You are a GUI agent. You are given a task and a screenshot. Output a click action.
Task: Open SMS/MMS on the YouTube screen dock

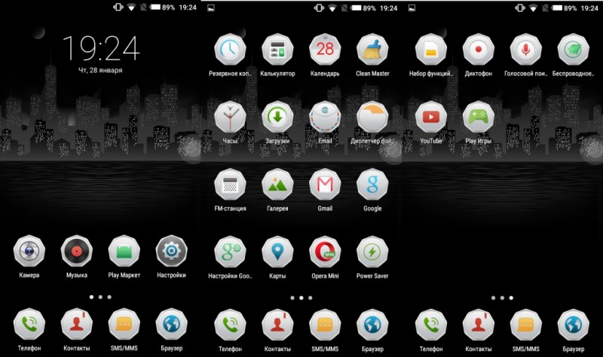point(525,325)
